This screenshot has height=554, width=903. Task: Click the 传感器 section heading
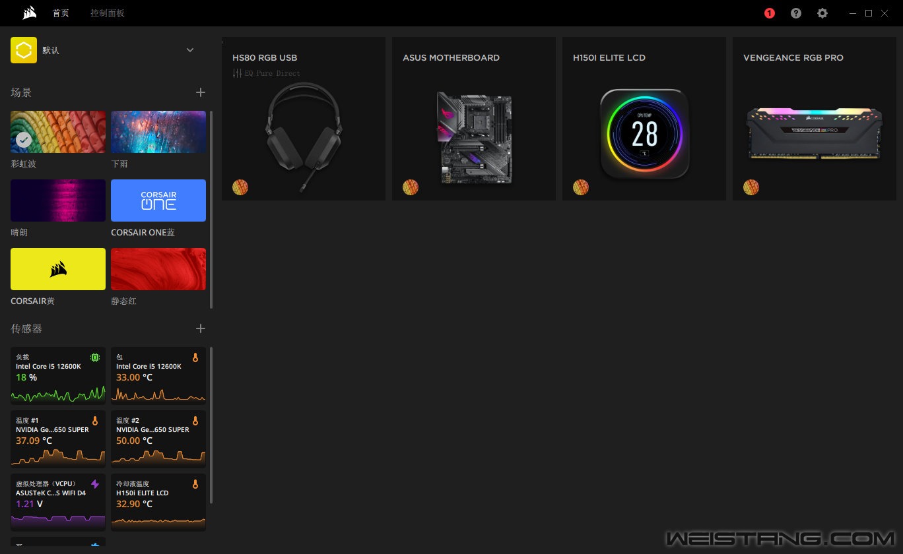pyautogui.click(x=26, y=328)
